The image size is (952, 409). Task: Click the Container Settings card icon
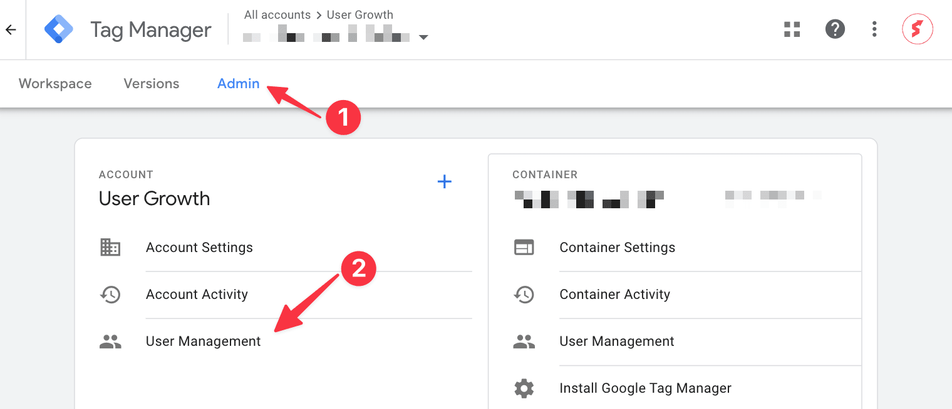(524, 247)
